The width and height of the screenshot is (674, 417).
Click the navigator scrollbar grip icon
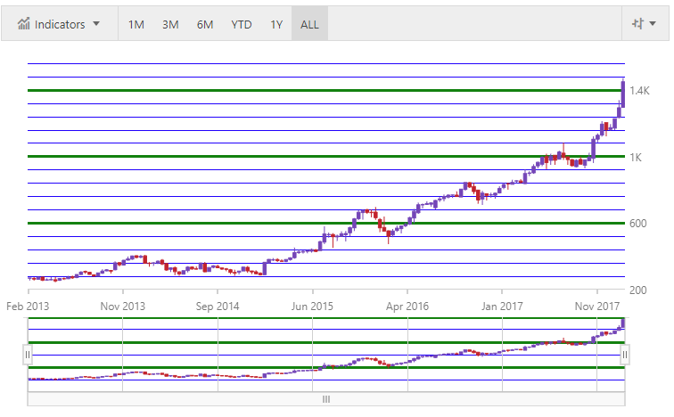coord(326,399)
